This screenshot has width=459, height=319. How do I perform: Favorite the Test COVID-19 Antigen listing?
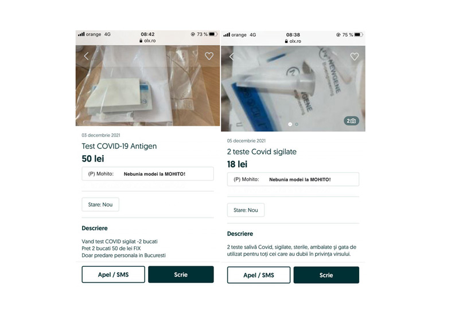(209, 56)
